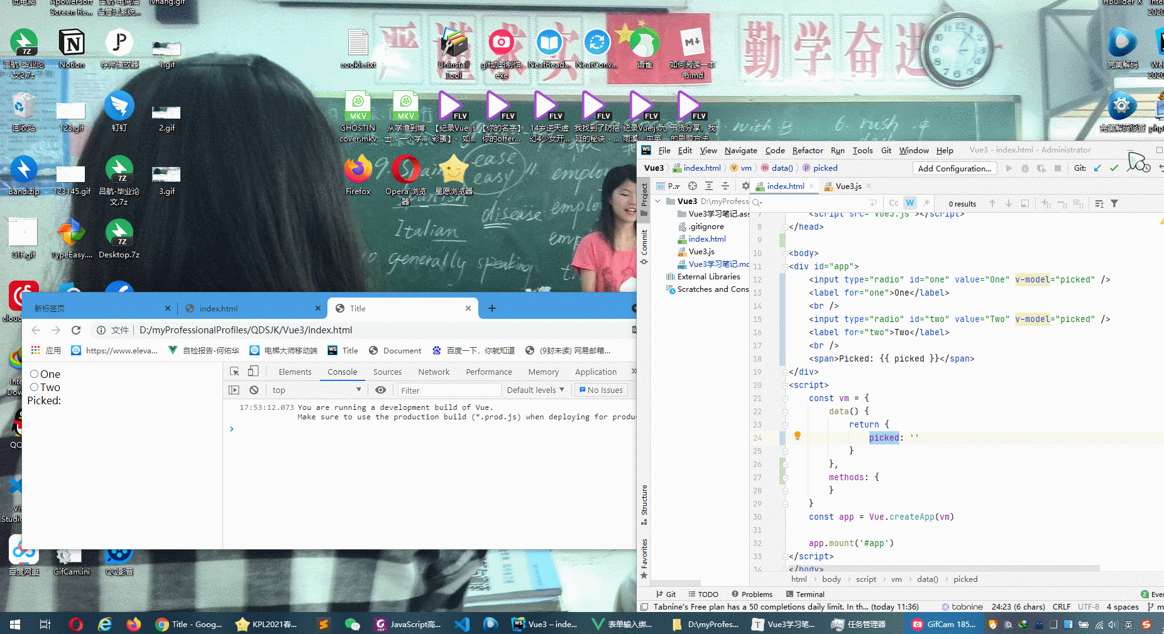Collapse the fold arrow at the script tag
Screen dimensions: 1164x634
coord(785,385)
